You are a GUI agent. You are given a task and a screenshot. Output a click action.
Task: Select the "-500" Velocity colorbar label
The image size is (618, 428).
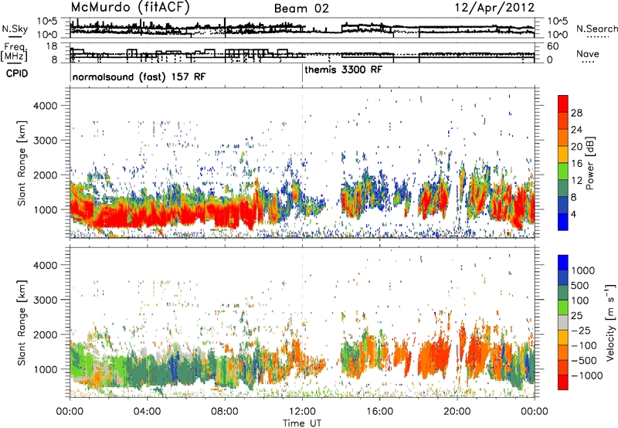[x=583, y=361]
